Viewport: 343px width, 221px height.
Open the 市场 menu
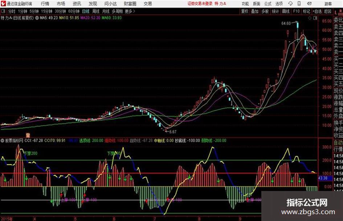(61, 4)
